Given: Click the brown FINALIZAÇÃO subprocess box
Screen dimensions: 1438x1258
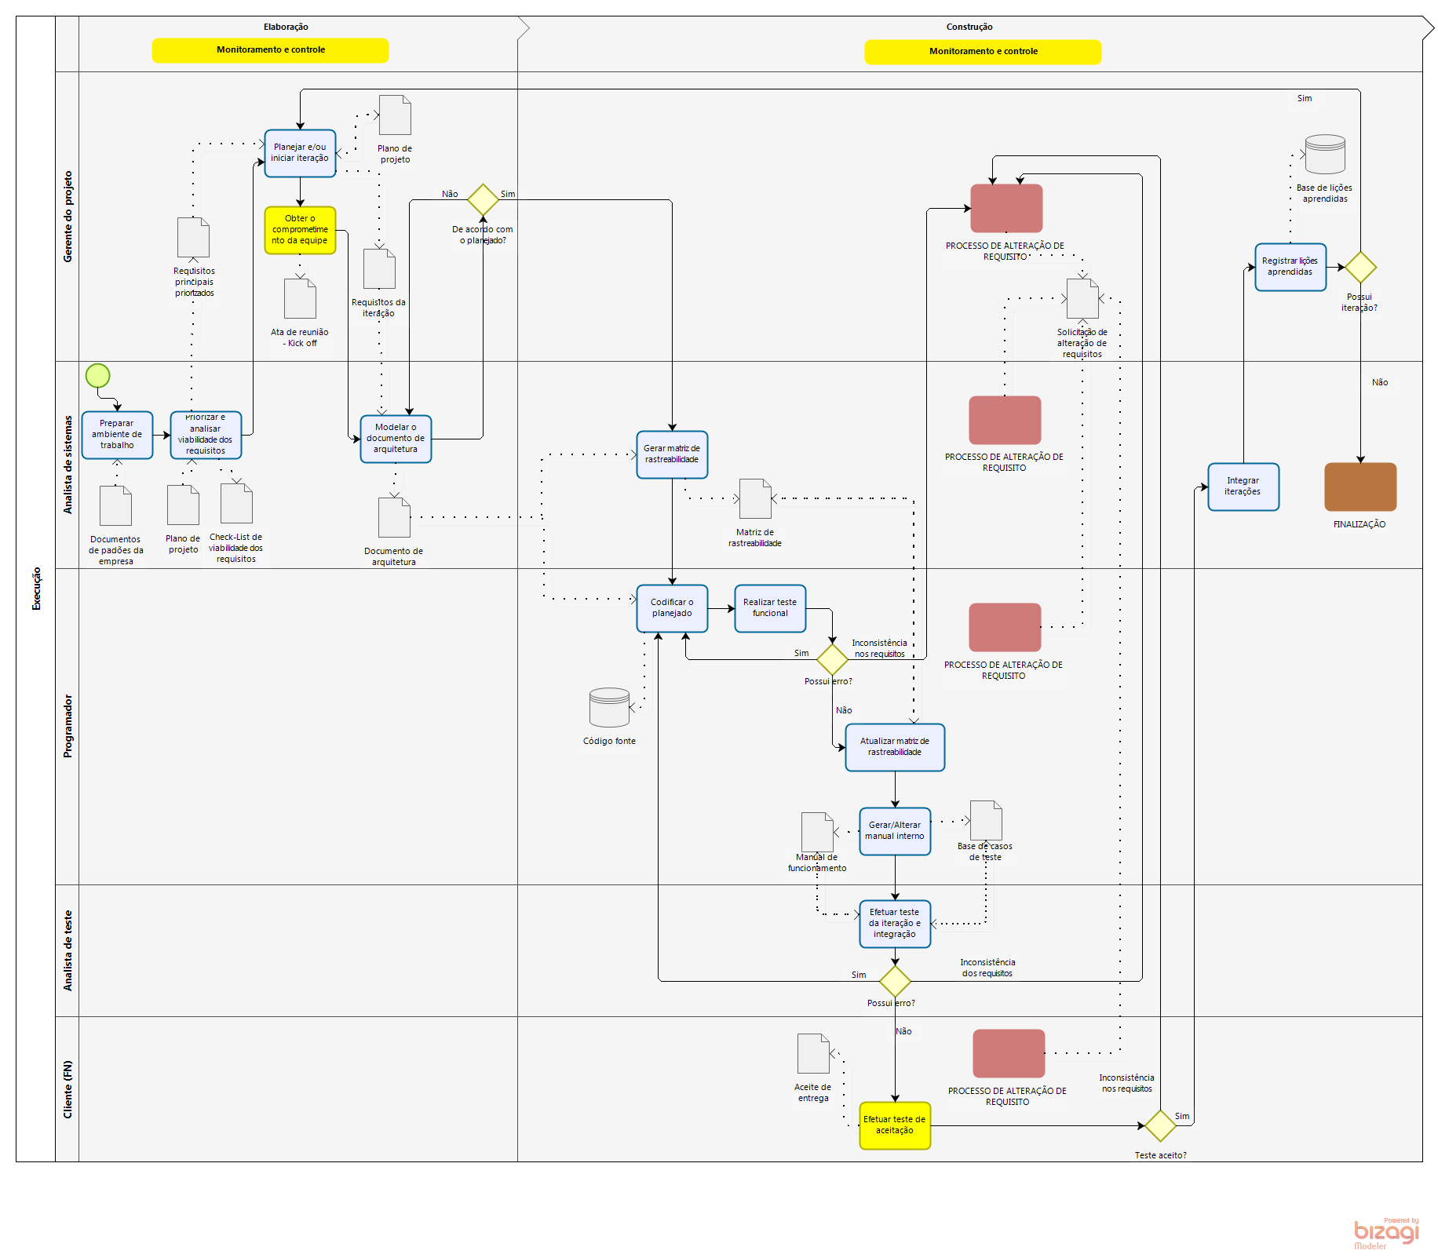Looking at the screenshot, I should click(x=1360, y=487).
